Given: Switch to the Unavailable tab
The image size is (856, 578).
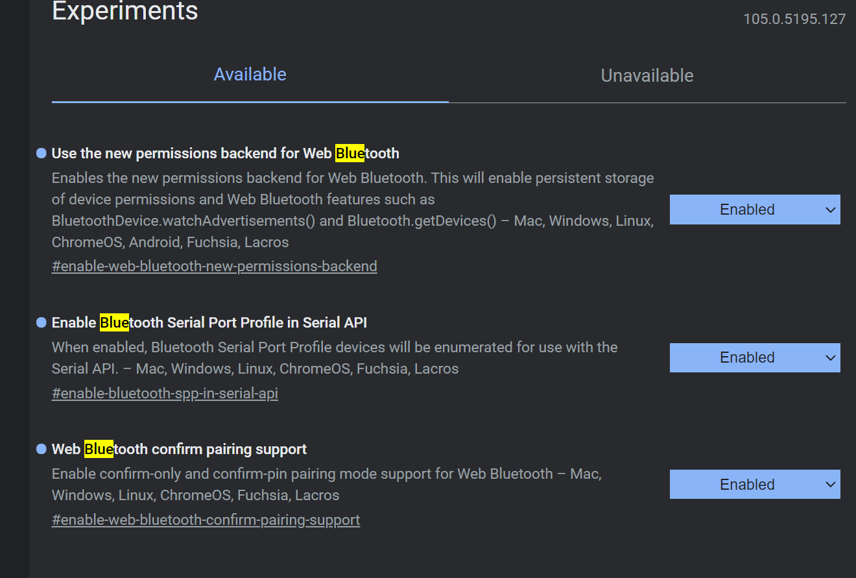Looking at the screenshot, I should pos(647,75).
